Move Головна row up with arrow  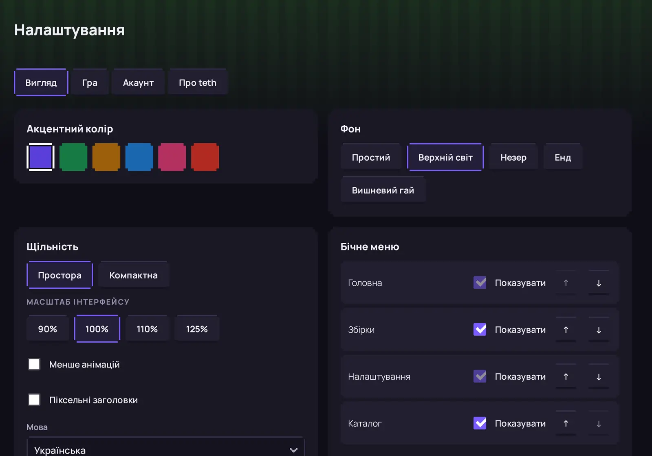(566, 283)
